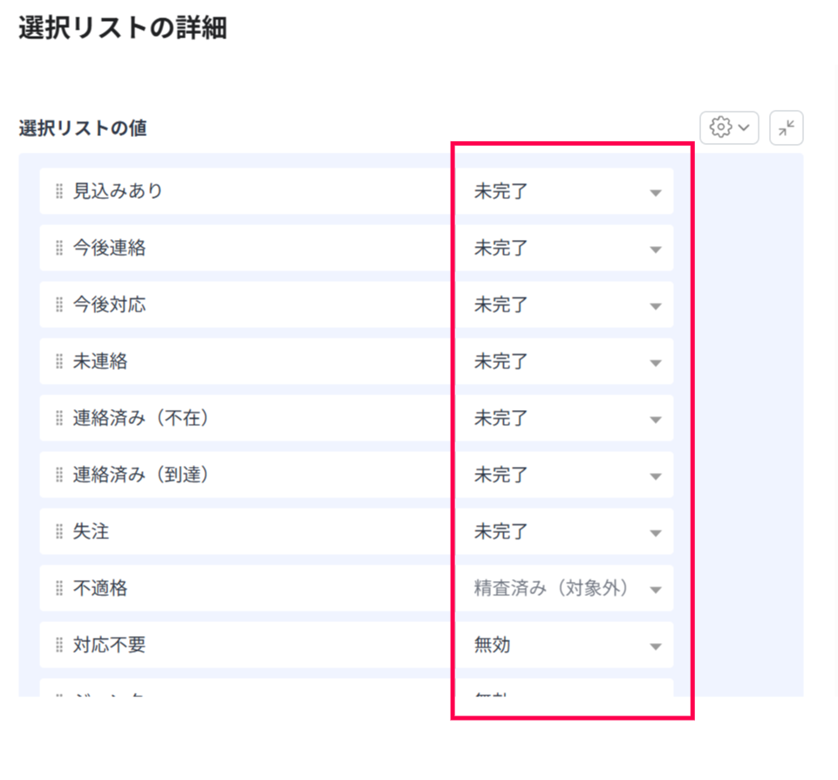Click drag handle beside 今後連絡
Viewport: 838px width, 780px height.
59,248
